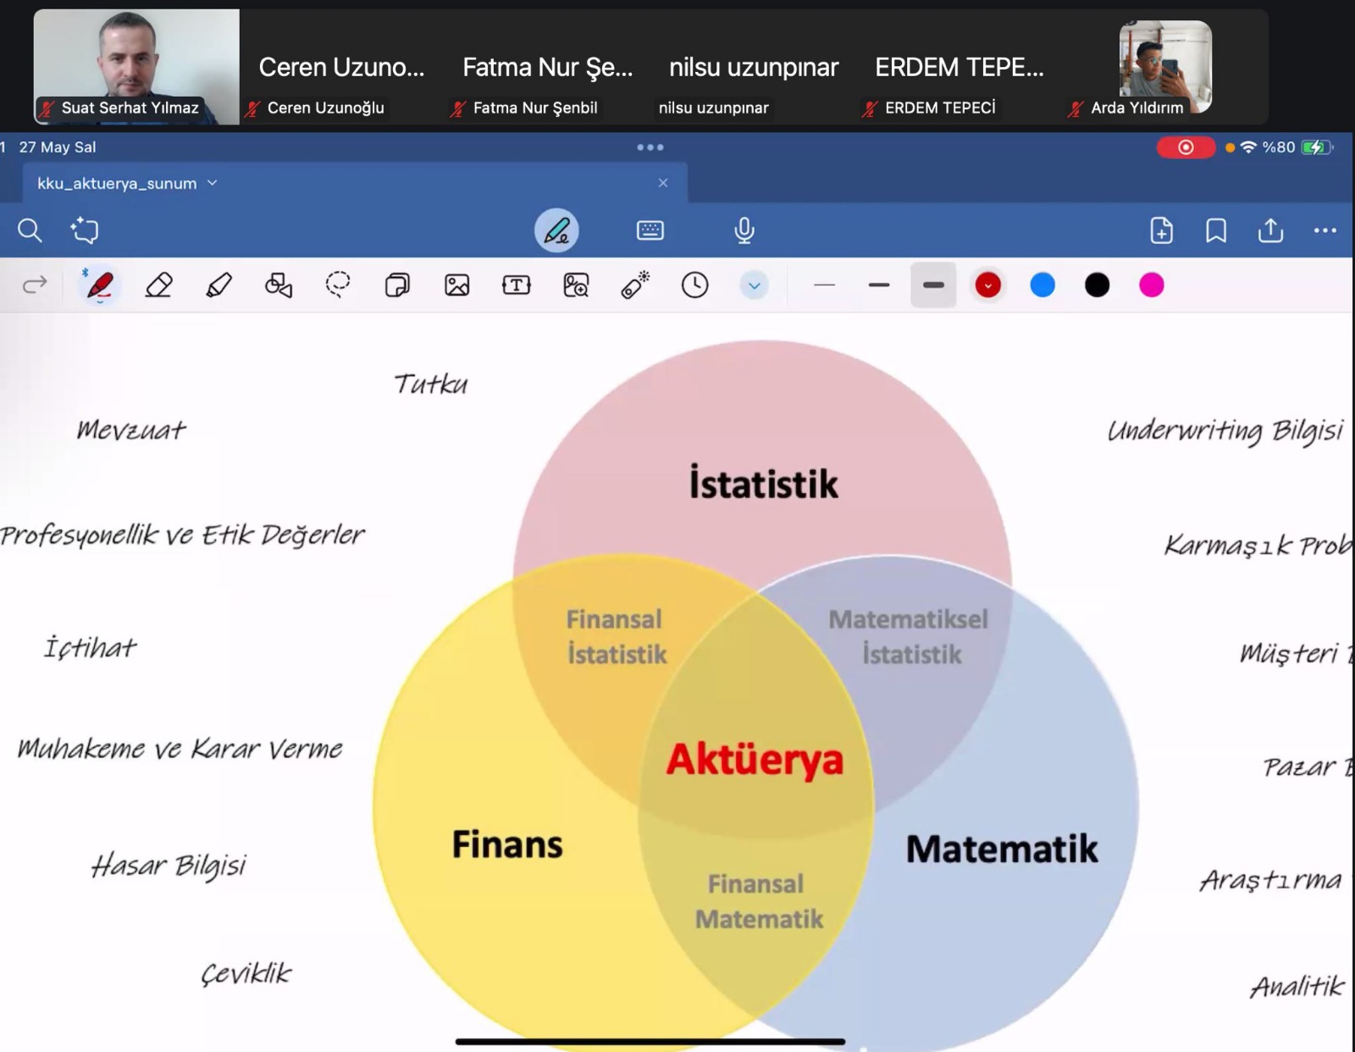Open the more options ellipsis menu
This screenshot has width=1355, height=1052.
(1325, 230)
